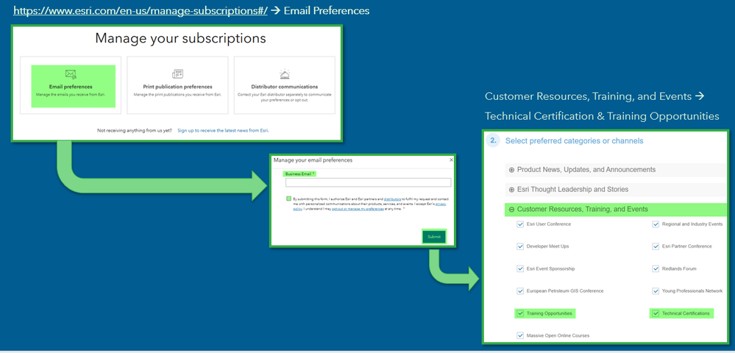
Task: Uncheck the Developer Meet Ups checkbox
Action: [520, 246]
